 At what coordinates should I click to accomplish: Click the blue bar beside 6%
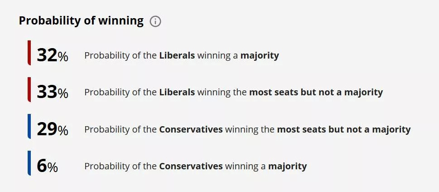click(29, 163)
